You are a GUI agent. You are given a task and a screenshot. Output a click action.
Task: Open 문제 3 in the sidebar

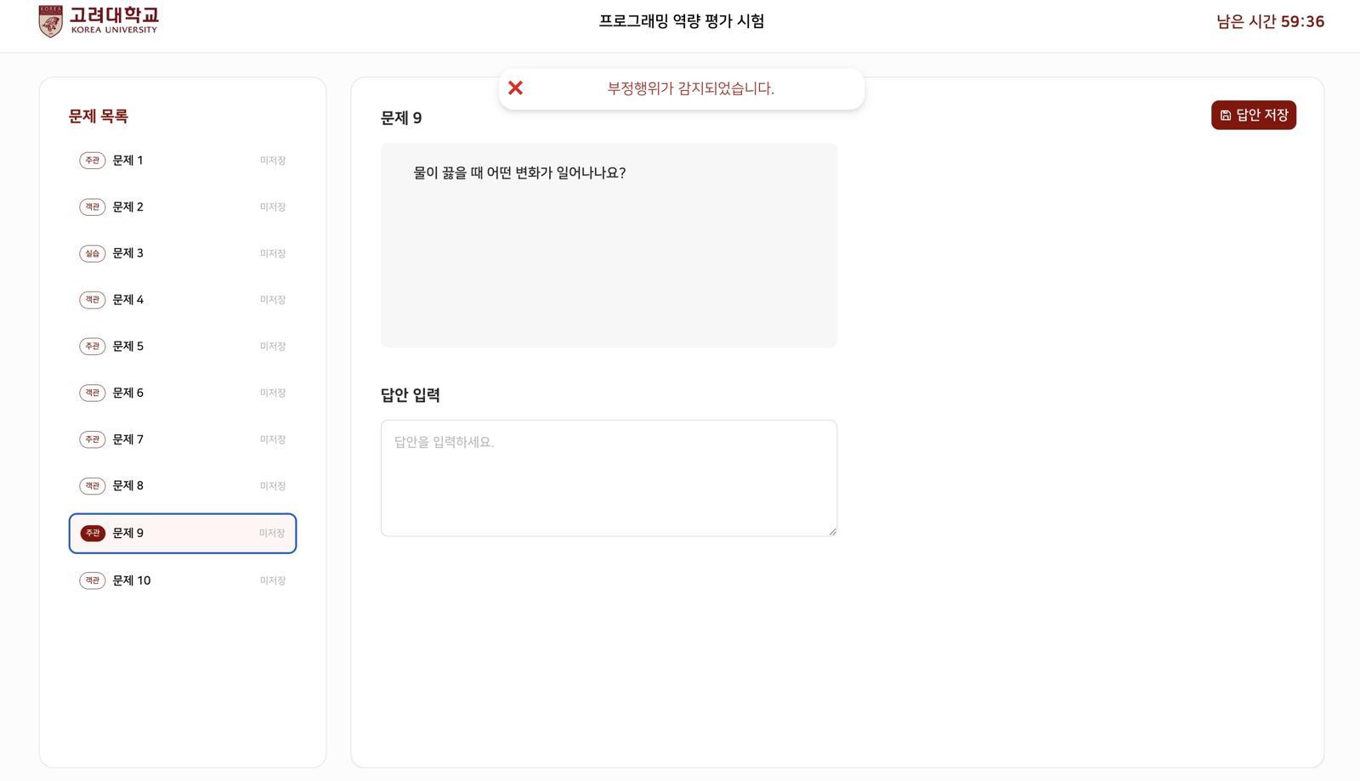(x=127, y=252)
